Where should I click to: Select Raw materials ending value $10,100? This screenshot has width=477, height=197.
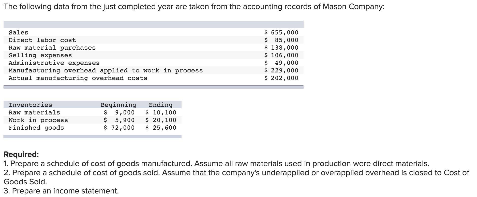pos(161,112)
